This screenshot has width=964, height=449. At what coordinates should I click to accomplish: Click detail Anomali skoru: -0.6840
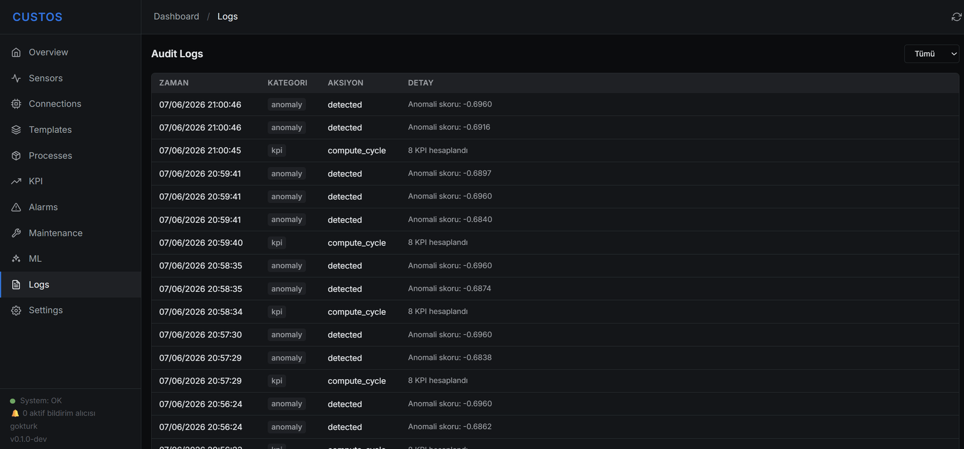450,220
